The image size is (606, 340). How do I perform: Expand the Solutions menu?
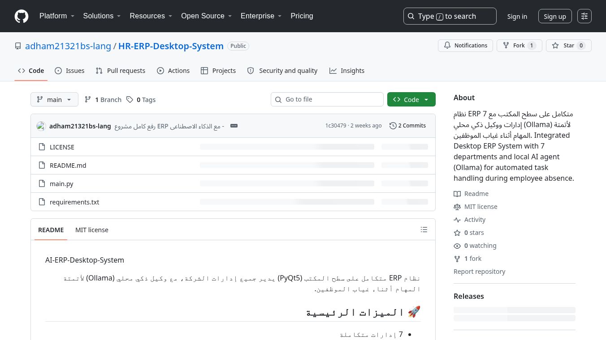pos(102,16)
